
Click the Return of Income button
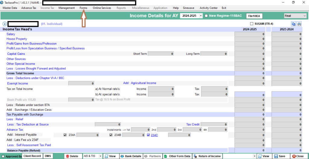207,156
